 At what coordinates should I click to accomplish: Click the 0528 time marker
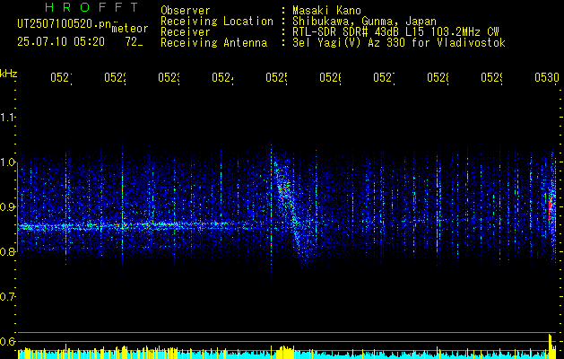point(438,78)
